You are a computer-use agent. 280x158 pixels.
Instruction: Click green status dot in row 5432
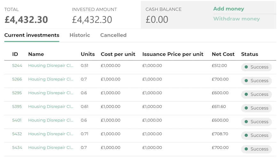click(x=246, y=135)
